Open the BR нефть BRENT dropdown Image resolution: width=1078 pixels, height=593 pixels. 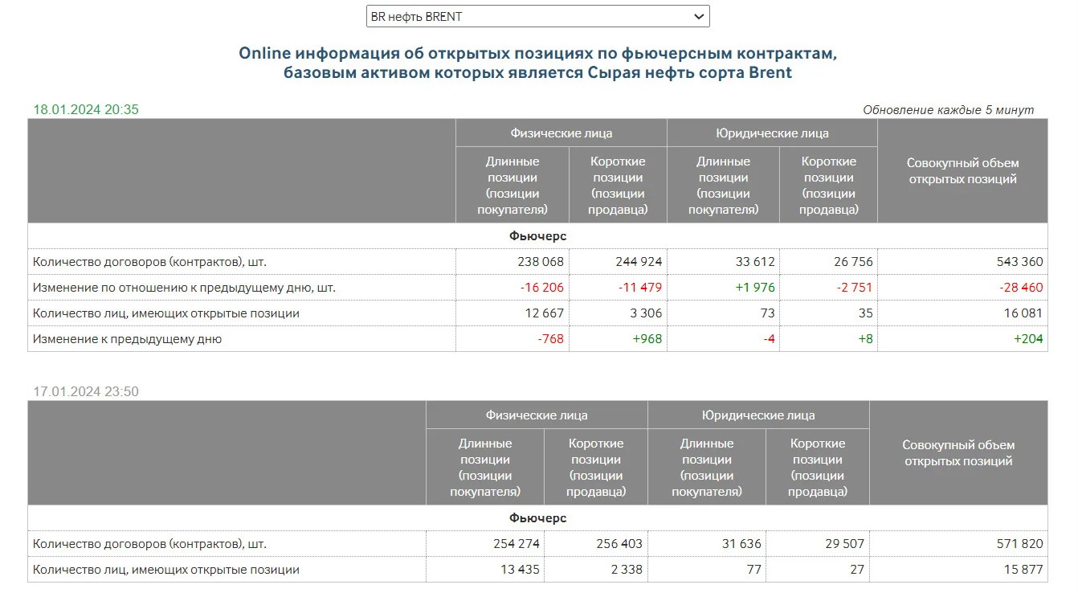click(x=537, y=16)
